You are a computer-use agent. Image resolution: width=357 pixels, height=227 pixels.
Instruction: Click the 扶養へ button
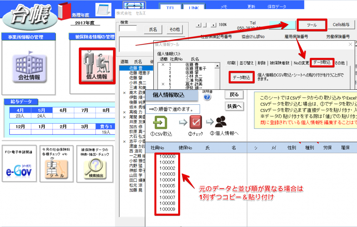(234, 106)
